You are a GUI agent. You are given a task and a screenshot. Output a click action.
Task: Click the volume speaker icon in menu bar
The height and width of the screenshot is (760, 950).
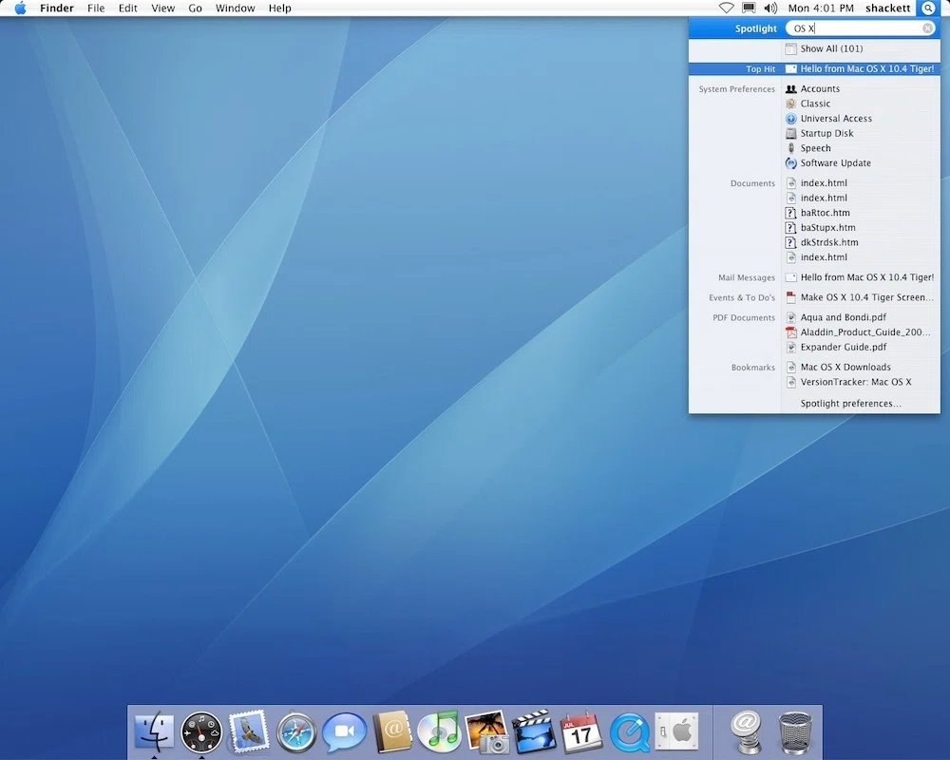770,8
